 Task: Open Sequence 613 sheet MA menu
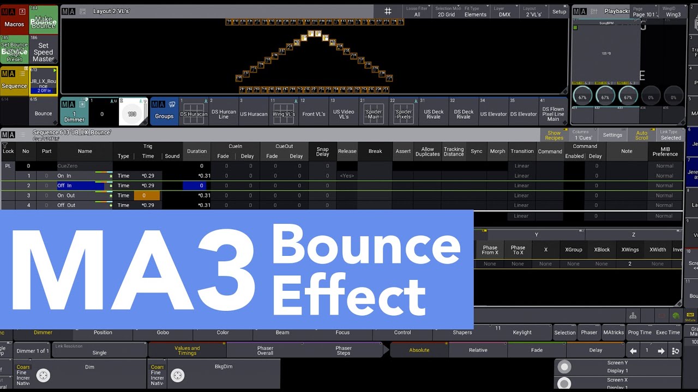coord(8,134)
